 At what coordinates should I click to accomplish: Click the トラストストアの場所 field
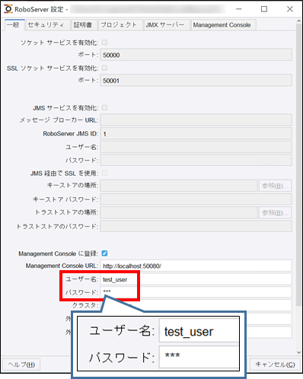pyautogui.click(x=179, y=212)
